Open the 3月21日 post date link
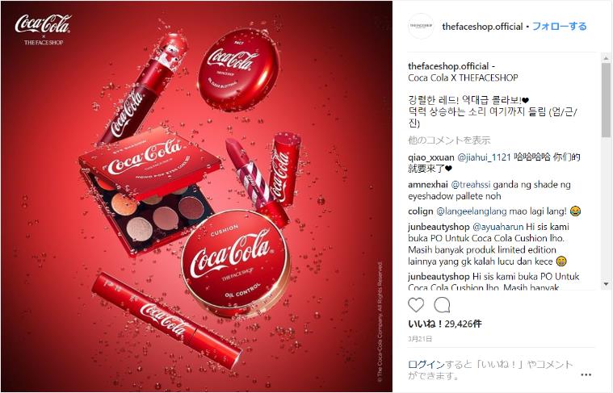 click(x=420, y=339)
